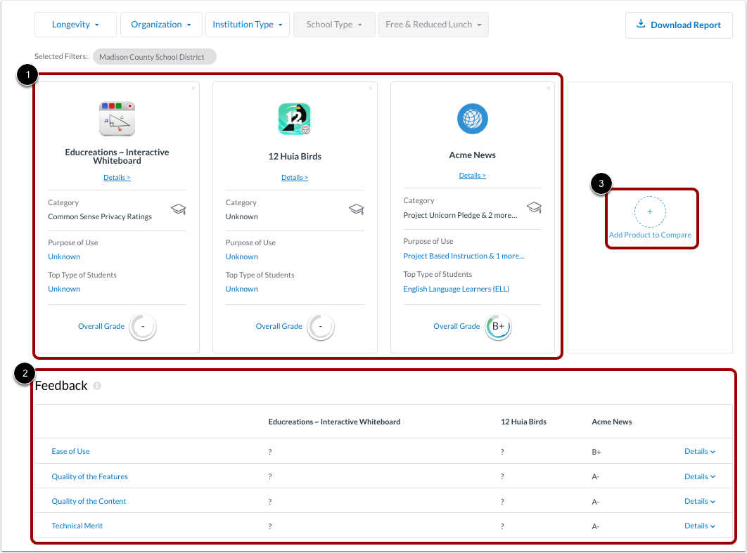The image size is (747, 553).
Task: Expand Details for Quality of the Content row
Action: coord(699,501)
